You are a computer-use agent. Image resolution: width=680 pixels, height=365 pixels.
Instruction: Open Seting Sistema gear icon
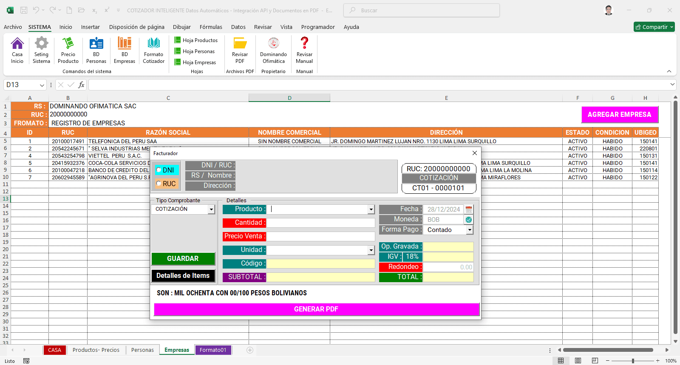(41, 50)
